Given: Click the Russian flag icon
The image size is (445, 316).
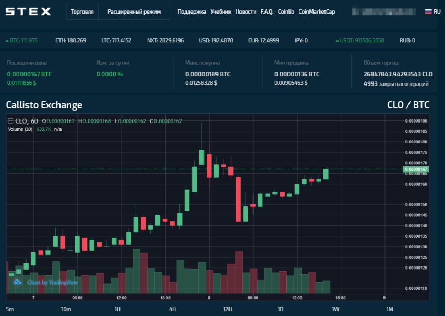Looking at the screenshot, I should 428,11.
